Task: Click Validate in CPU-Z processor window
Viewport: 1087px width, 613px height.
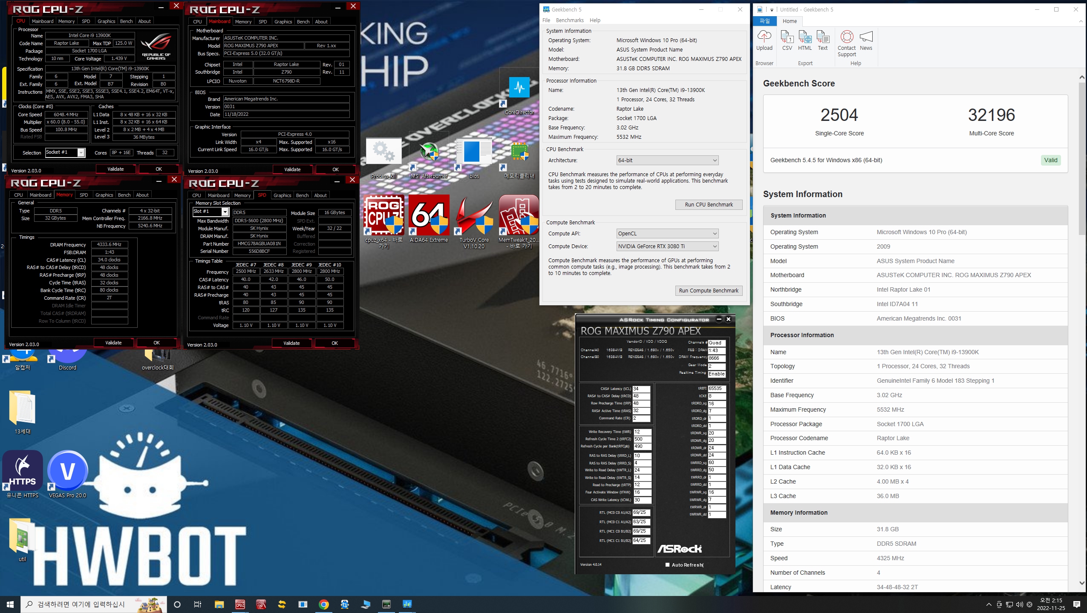Action: [x=115, y=169]
